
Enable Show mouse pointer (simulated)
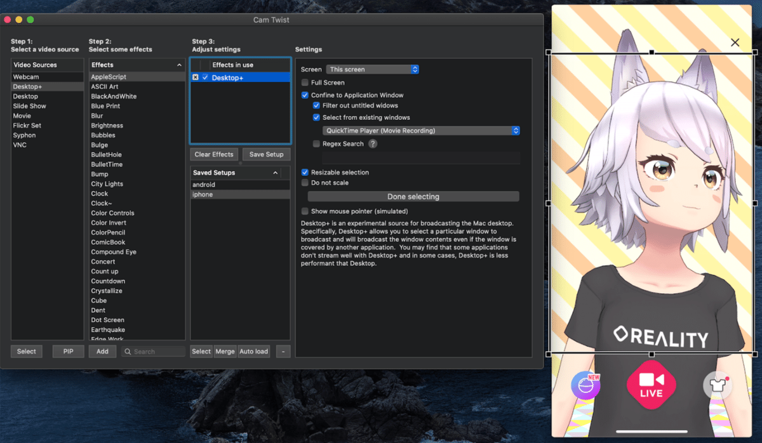point(305,211)
